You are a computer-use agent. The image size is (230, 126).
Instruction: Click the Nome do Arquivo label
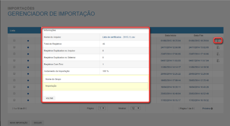pyautogui.click(x=52, y=37)
